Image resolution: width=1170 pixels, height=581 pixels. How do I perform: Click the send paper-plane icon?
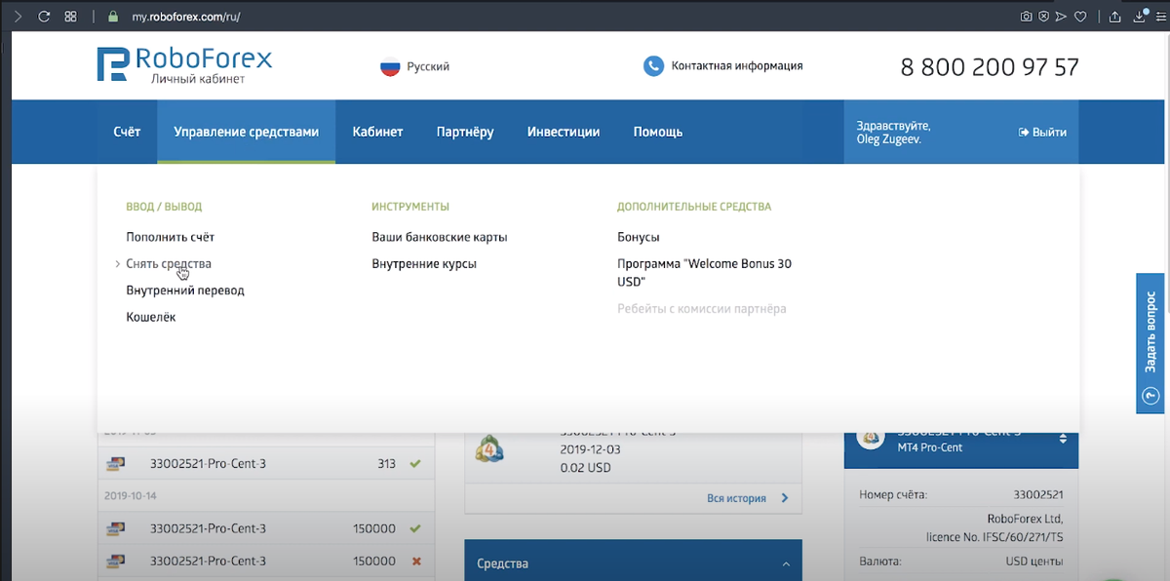(x=1062, y=17)
